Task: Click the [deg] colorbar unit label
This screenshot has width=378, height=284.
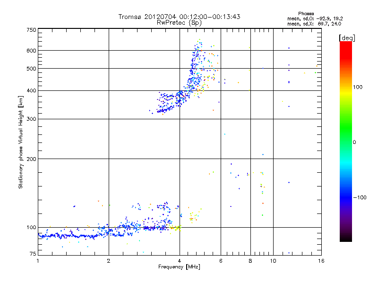Action: pyautogui.click(x=347, y=37)
